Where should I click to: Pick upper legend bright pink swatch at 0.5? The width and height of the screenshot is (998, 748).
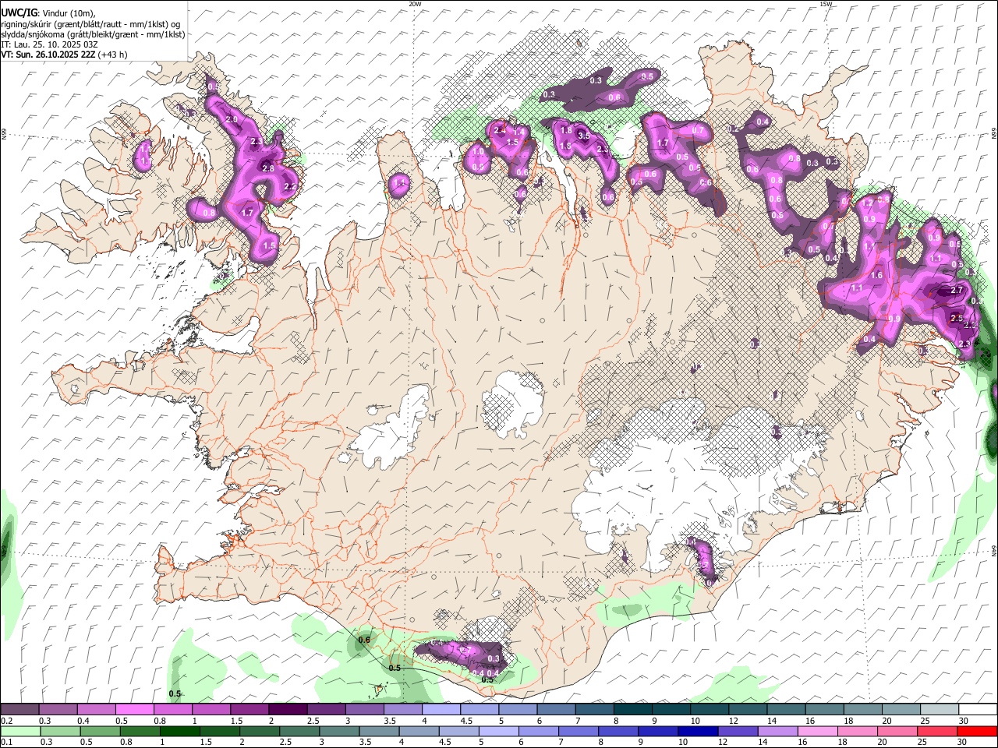pos(134,709)
